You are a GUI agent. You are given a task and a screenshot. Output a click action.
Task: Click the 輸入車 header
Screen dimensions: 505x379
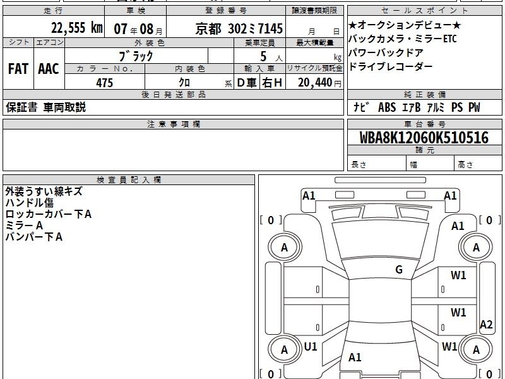(259, 69)
